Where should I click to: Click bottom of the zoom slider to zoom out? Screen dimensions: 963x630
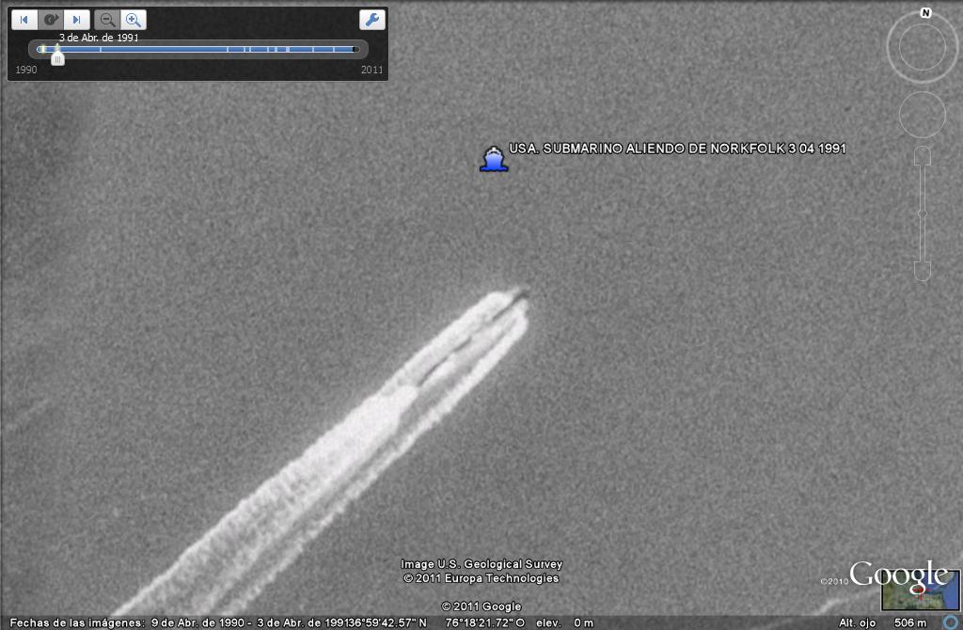coord(922,271)
